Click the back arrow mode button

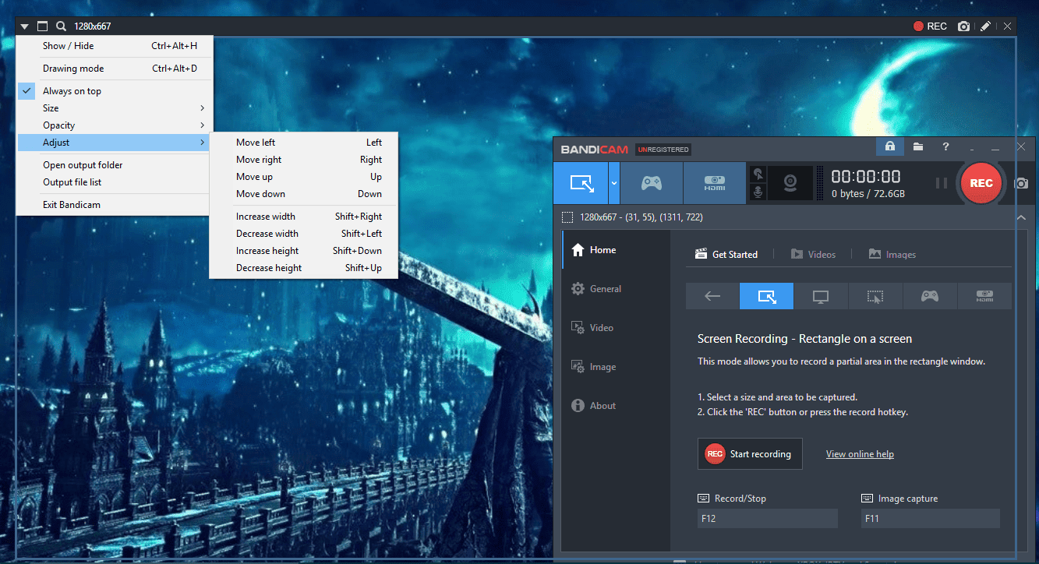712,296
